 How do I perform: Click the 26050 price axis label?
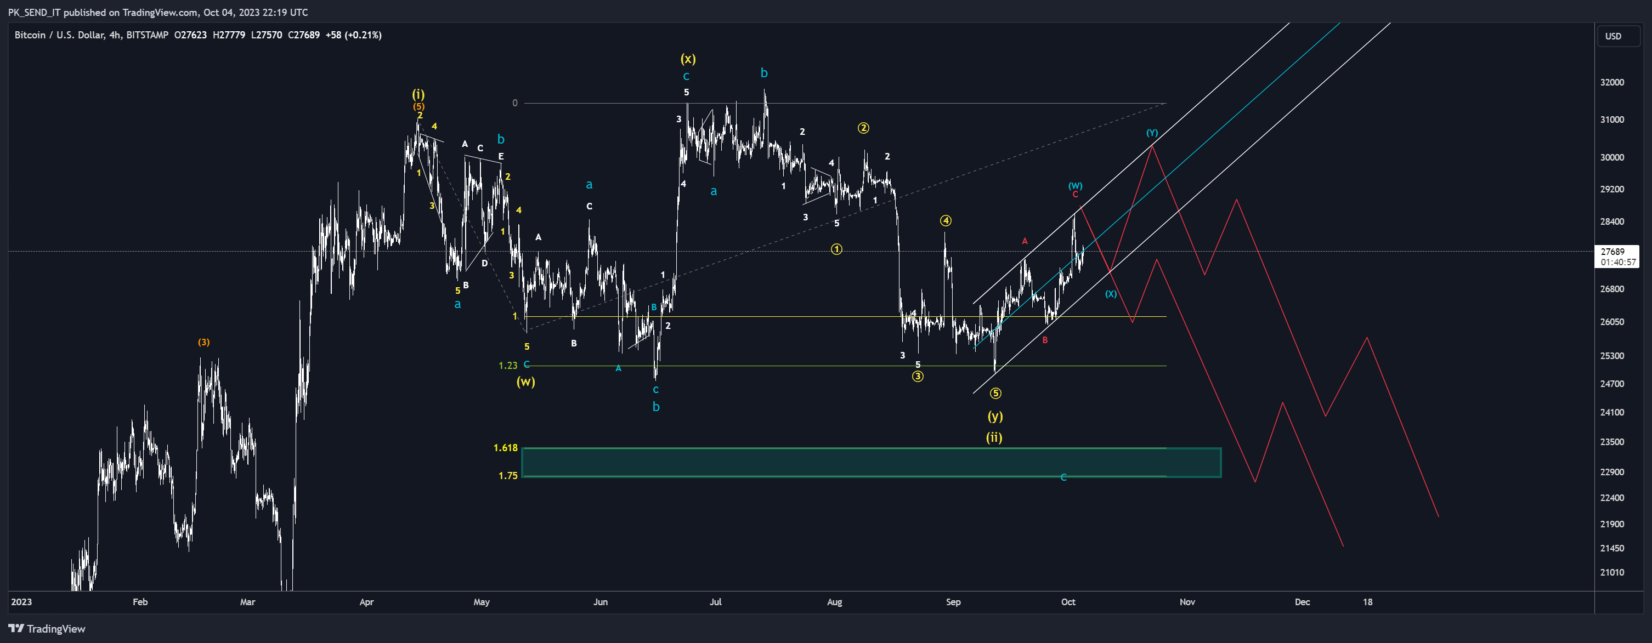point(1613,321)
